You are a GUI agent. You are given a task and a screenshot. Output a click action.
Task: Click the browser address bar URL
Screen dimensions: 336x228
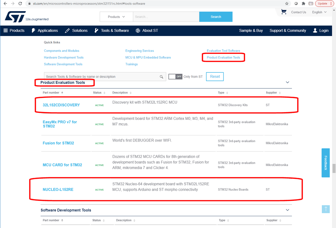(x=89, y=3)
